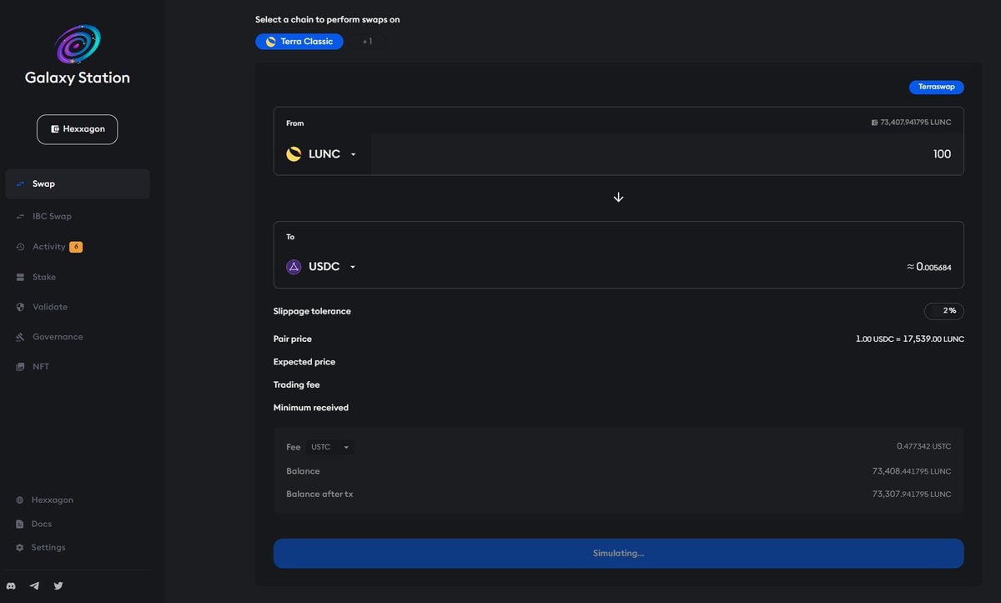Viewport: 1001px width, 603px height.
Task: Open the fee denomination USTC dropdown
Action: [x=329, y=447]
